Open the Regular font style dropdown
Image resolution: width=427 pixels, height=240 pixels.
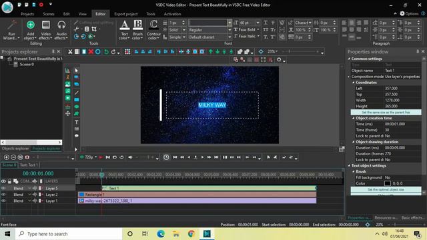tap(230, 30)
